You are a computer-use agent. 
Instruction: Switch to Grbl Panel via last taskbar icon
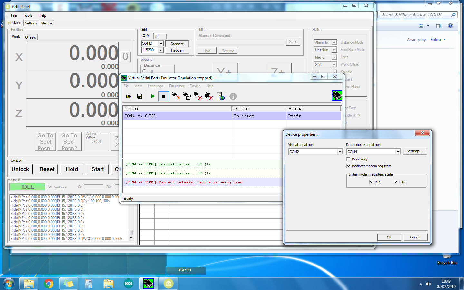(x=169, y=284)
